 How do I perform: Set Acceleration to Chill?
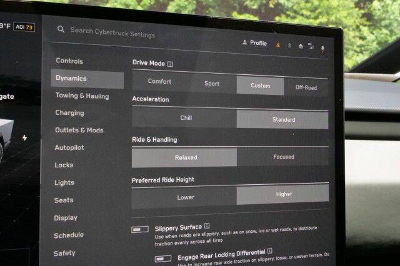(185, 118)
